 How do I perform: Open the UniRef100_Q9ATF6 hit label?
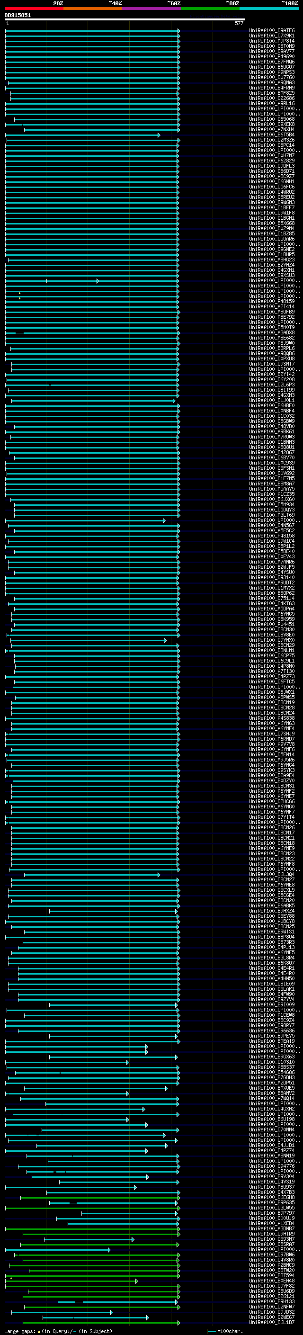(x=272, y=31)
